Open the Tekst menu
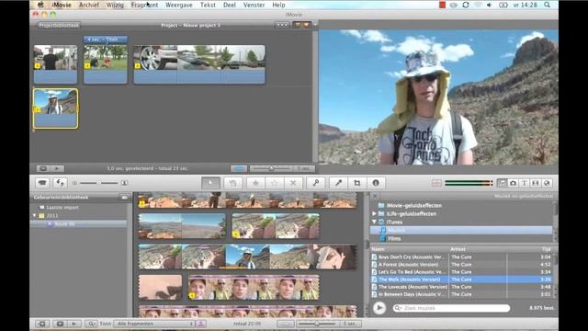588x331 pixels. pos(208,5)
